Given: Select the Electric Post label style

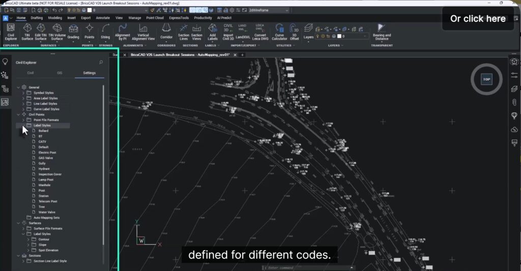Looking at the screenshot, I should point(47,153).
